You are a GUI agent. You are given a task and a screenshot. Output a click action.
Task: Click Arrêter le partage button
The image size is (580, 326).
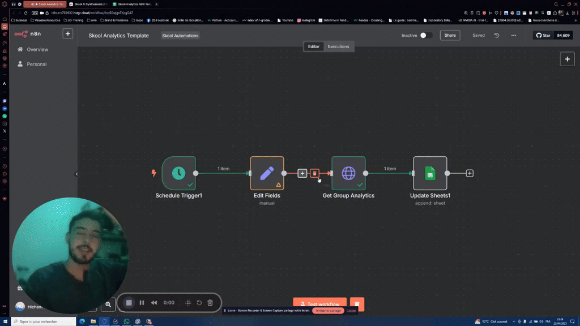tap(328, 311)
